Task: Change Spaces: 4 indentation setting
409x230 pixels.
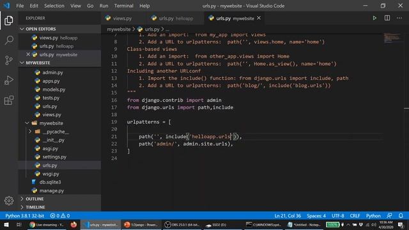Action: pyautogui.click(x=316, y=216)
